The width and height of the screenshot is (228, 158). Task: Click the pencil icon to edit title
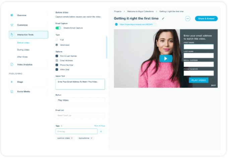(163, 18)
